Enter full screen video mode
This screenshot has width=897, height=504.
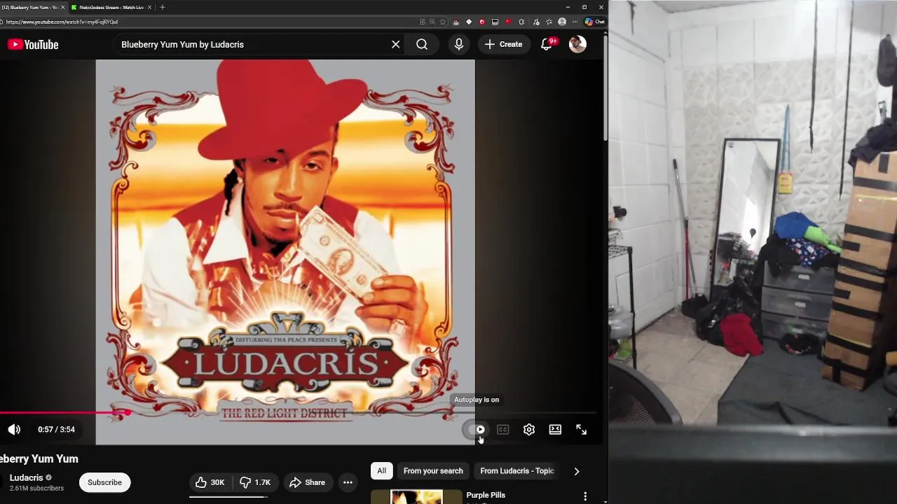pyautogui.click(x=581, y=429)
